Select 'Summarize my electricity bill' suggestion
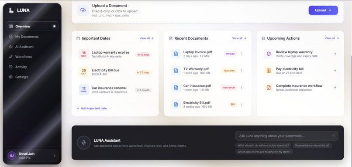This screenshot has height=167, width=352. coord(312,146)
